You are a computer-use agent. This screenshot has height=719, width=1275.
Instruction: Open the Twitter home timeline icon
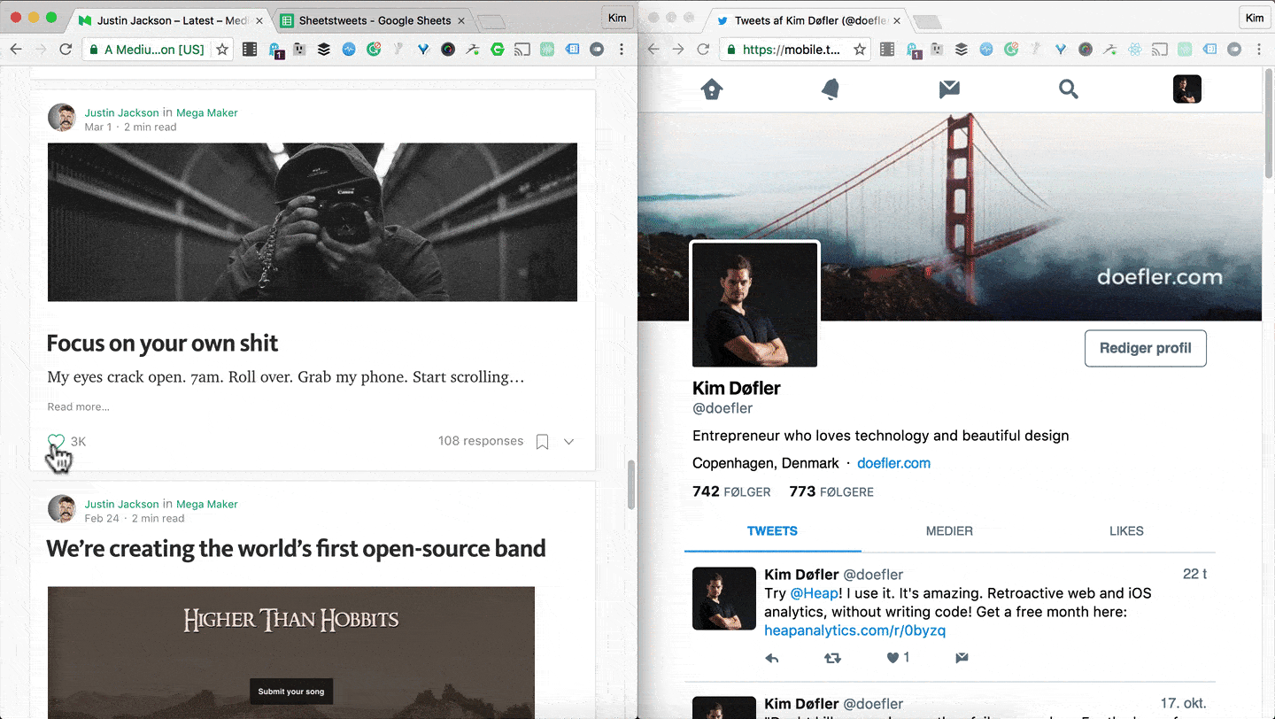pyautogui.click(x=712, y=89)
